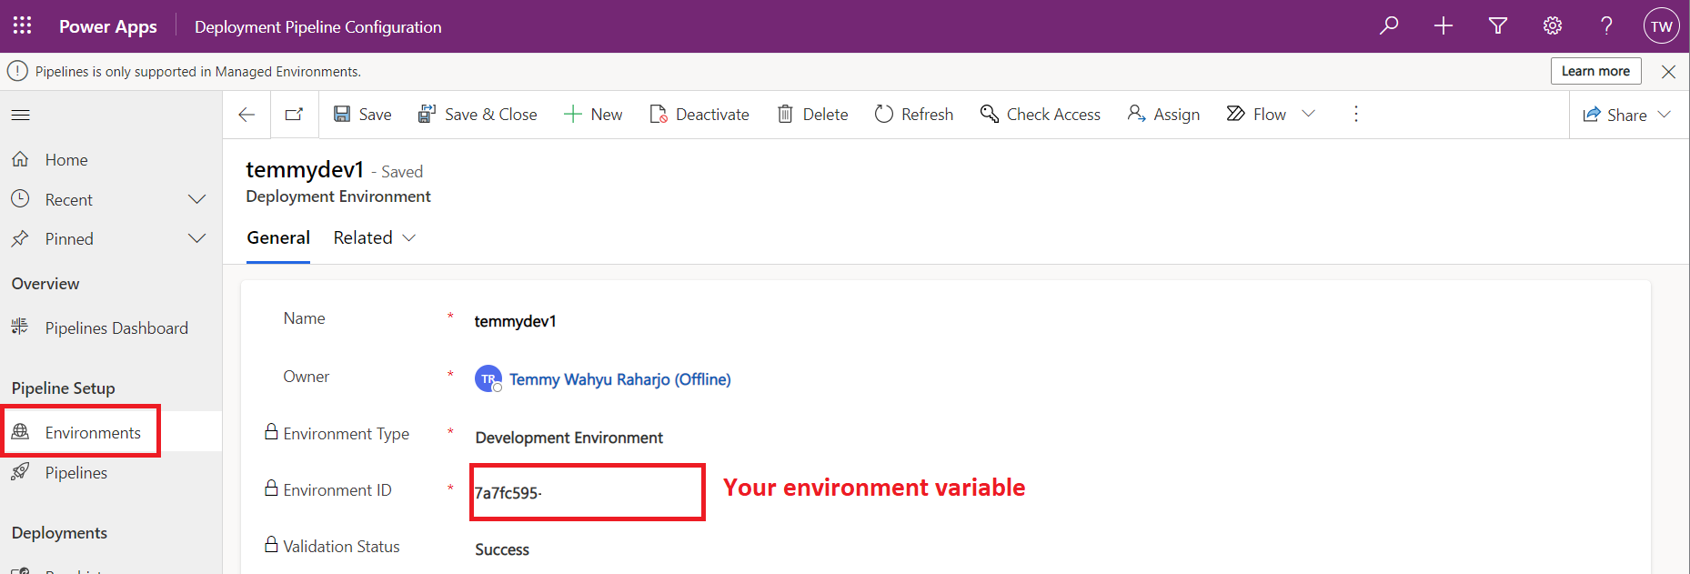Screen dimensions: 1690x574
Task: Click the Learn more button
Action: 1595,71
